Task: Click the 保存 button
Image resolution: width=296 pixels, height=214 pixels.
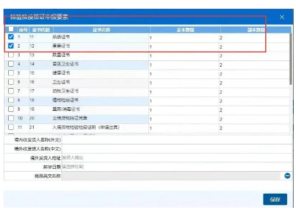Action: 275,200
